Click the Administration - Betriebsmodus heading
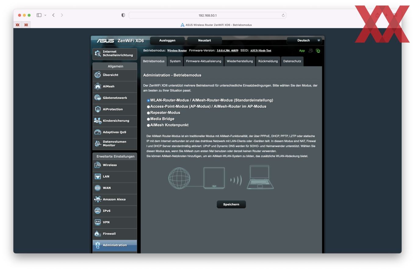Image resolution: width=415 pixels, height=271 pixels. pos(172,75)
